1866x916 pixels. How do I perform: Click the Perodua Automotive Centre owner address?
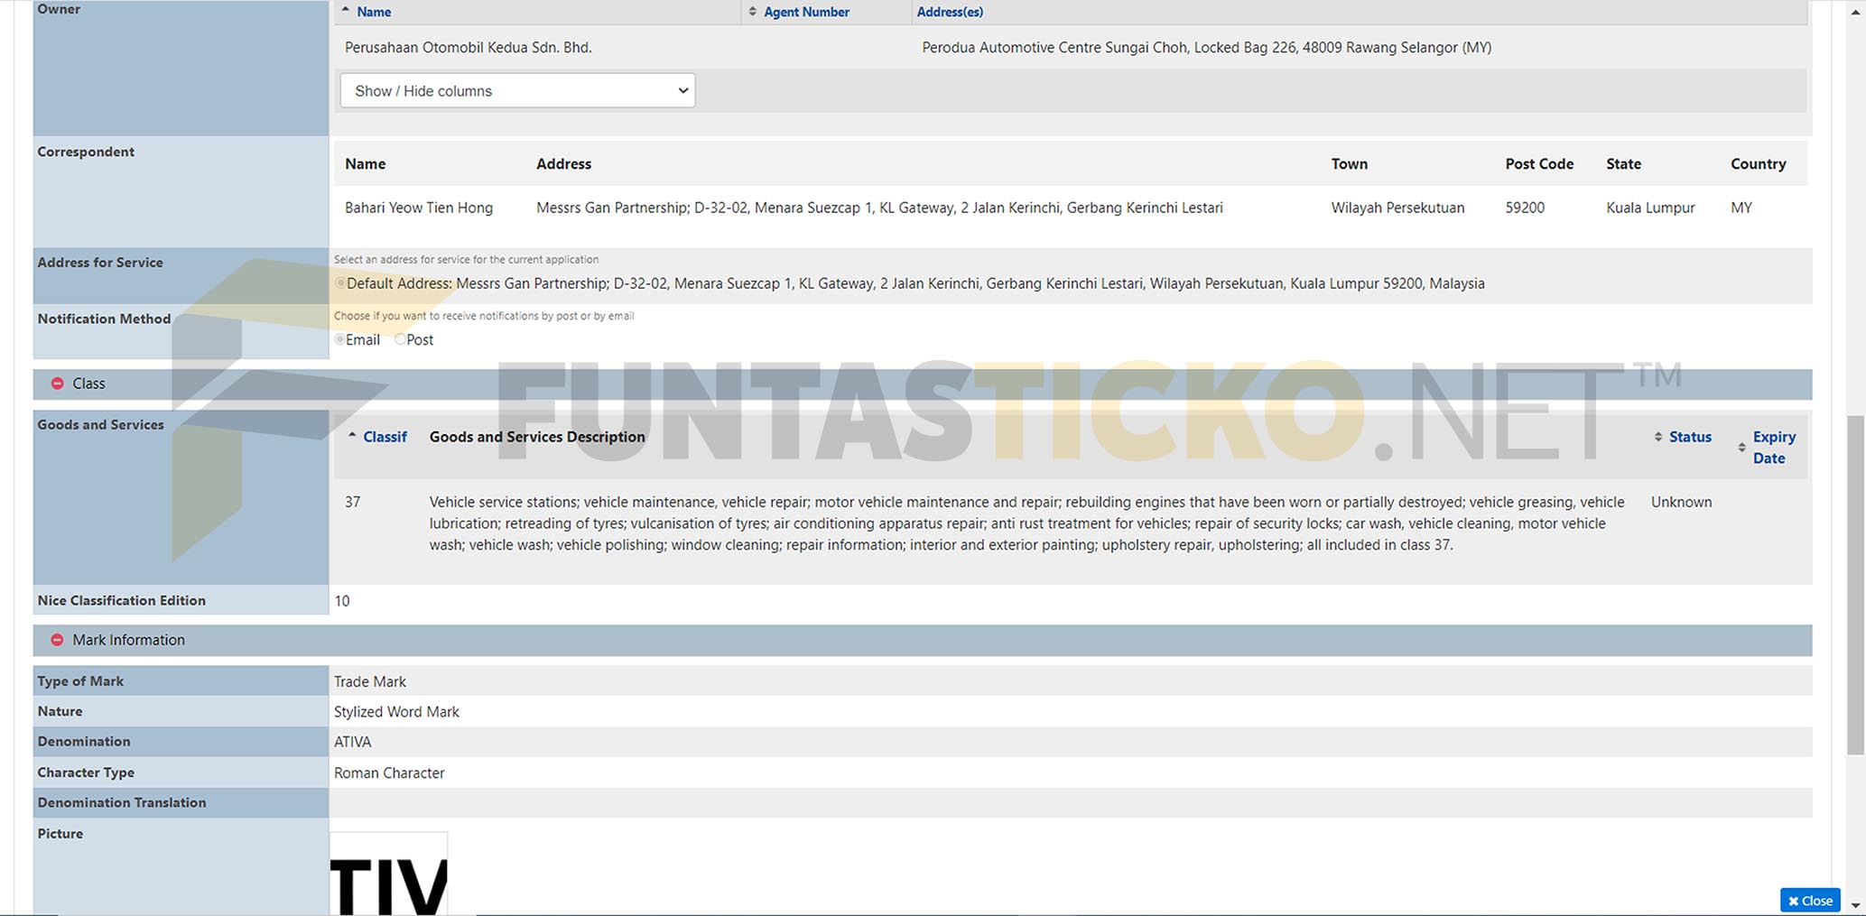pyautogui.click(x=1206, y=47)
